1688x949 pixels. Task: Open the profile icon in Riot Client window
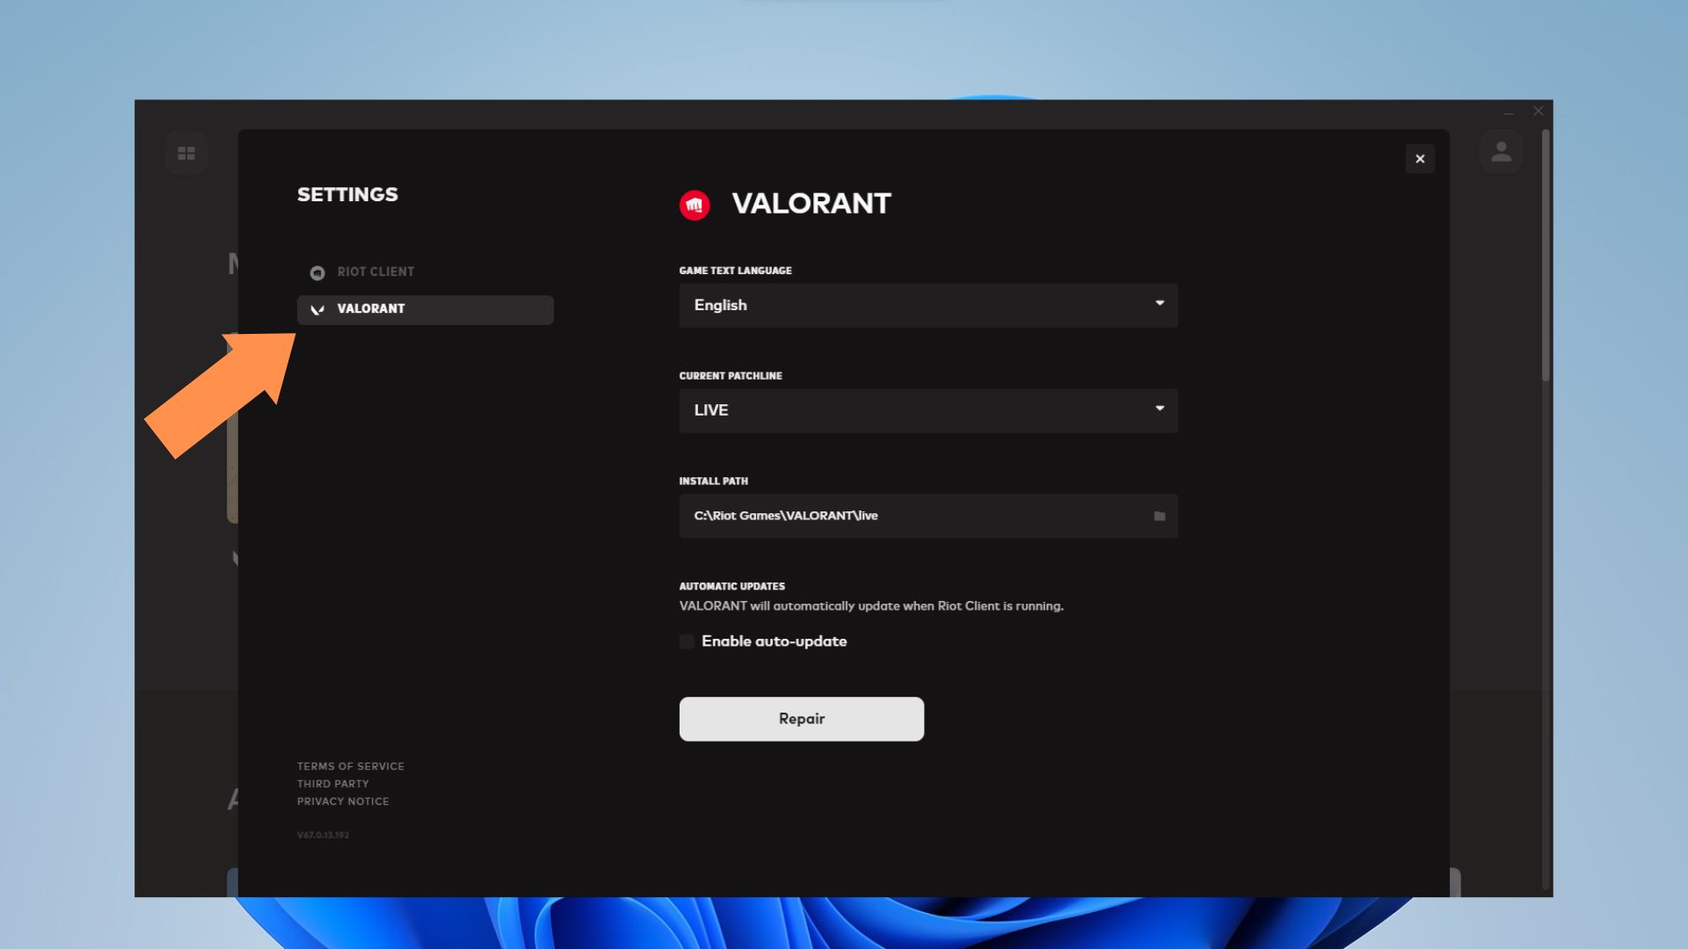point(1502,152)
